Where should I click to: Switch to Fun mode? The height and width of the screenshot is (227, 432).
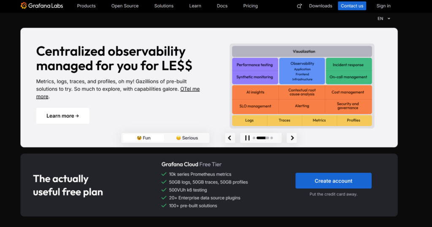pos(143,138)
